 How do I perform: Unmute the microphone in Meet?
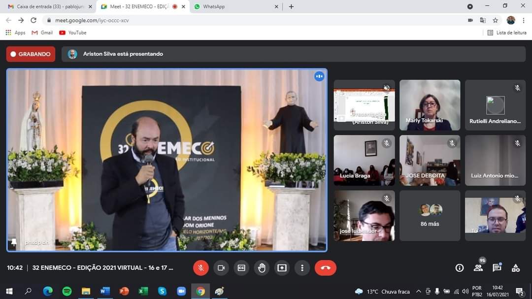(200, 268)
